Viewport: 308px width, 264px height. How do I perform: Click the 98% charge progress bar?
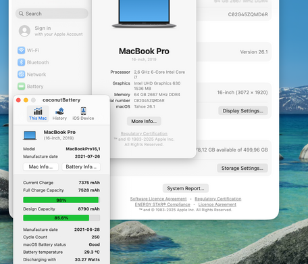point(61,200)
